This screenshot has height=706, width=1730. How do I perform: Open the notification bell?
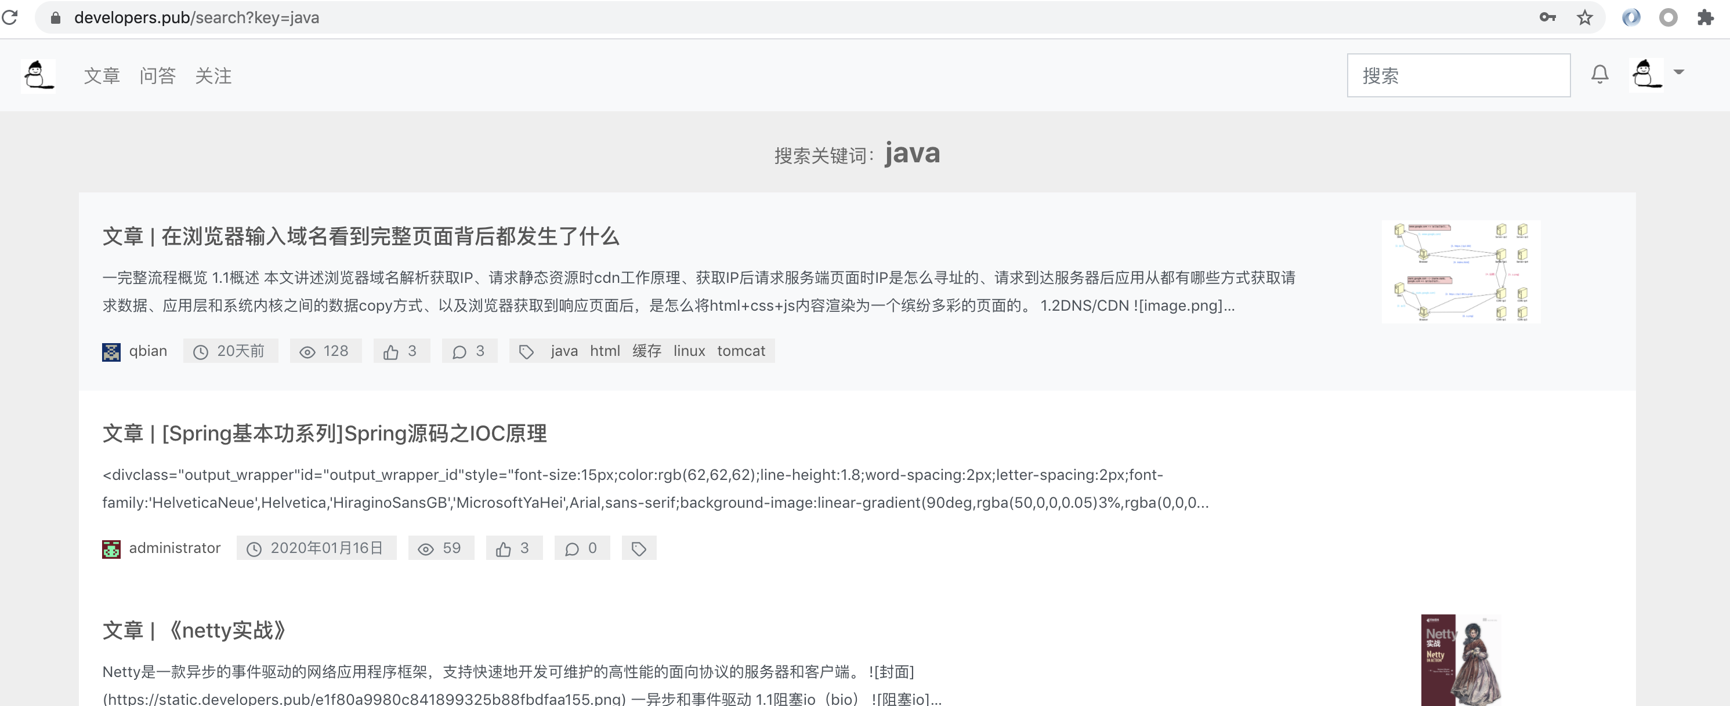click(x=1601, y=75)
